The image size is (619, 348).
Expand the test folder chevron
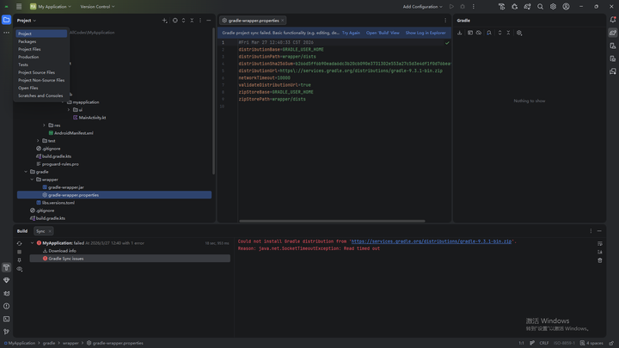(x=39, y=140)
